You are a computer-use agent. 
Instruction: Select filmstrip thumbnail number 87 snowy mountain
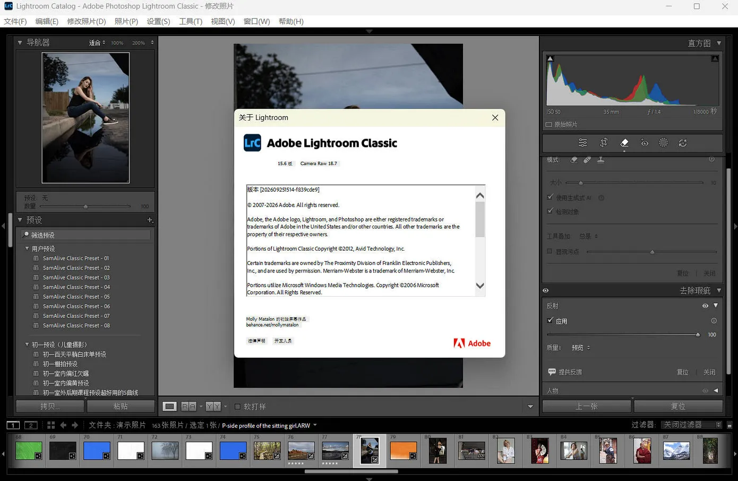tap(676, 451)
